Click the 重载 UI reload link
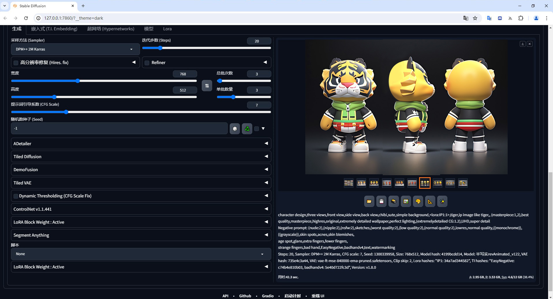The image size is (553, 299). [318, 296]
